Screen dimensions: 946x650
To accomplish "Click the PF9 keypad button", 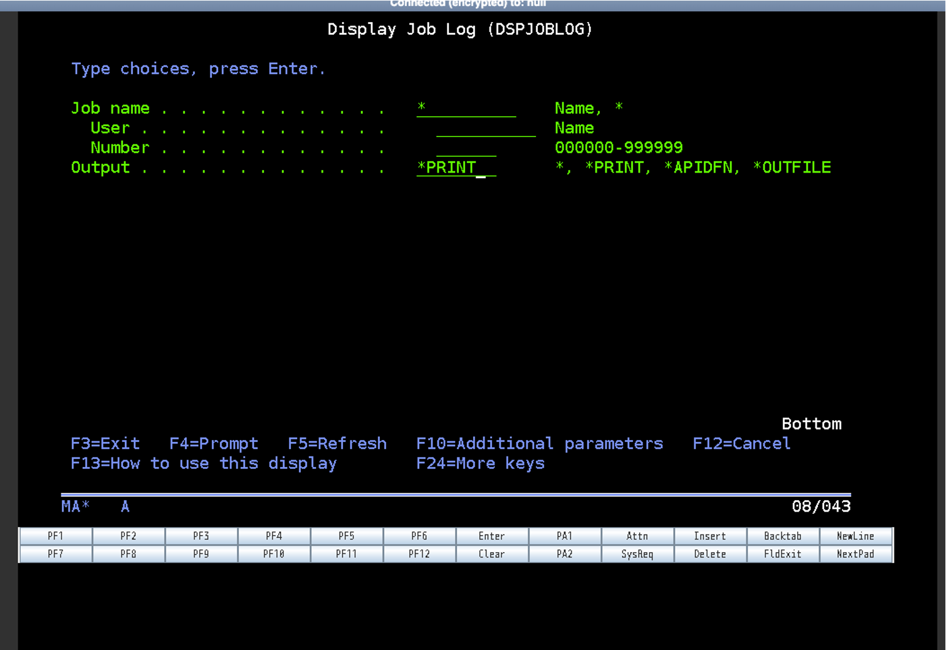I will (201, 554).
